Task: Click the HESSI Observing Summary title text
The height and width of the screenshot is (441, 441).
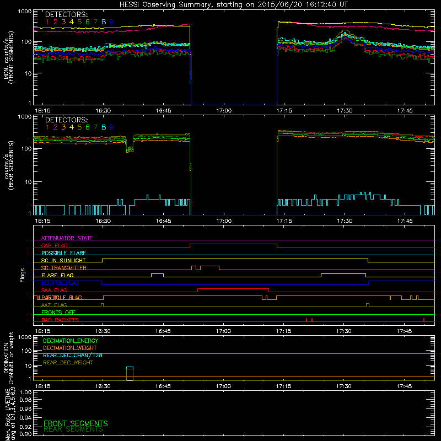Action: click(233, 4)
